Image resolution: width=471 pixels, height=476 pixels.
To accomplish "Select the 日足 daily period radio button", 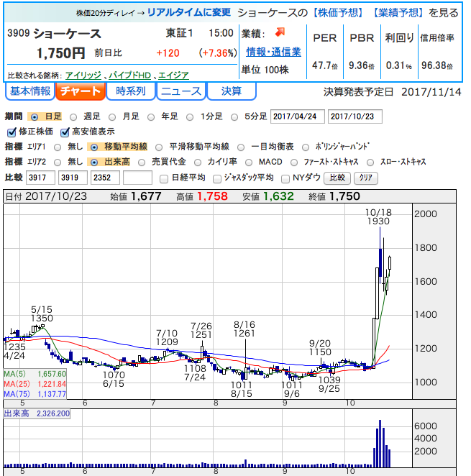I will pos(35,117).
